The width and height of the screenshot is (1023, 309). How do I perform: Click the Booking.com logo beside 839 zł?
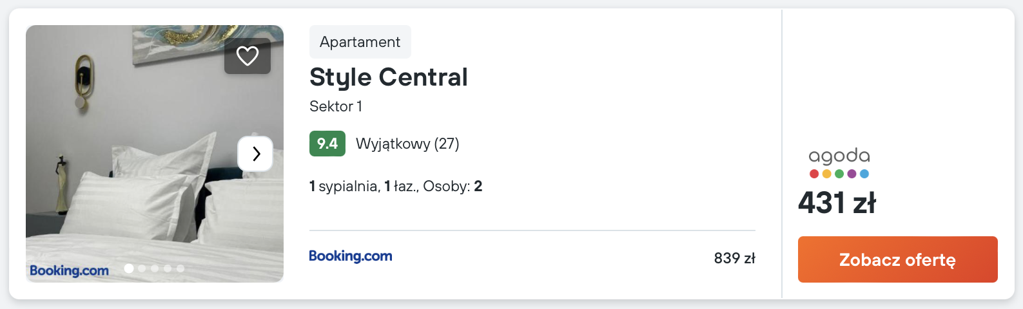(351, 256)
